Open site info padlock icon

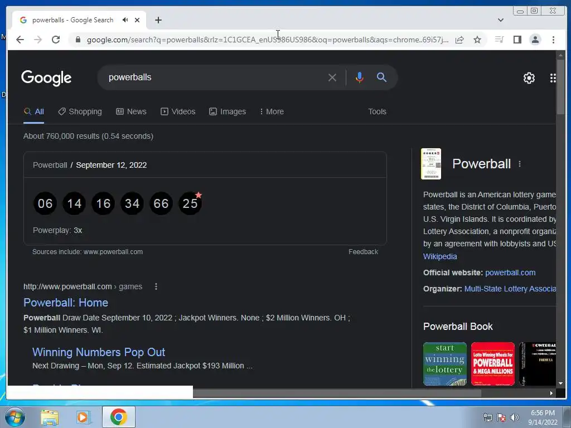78,40
